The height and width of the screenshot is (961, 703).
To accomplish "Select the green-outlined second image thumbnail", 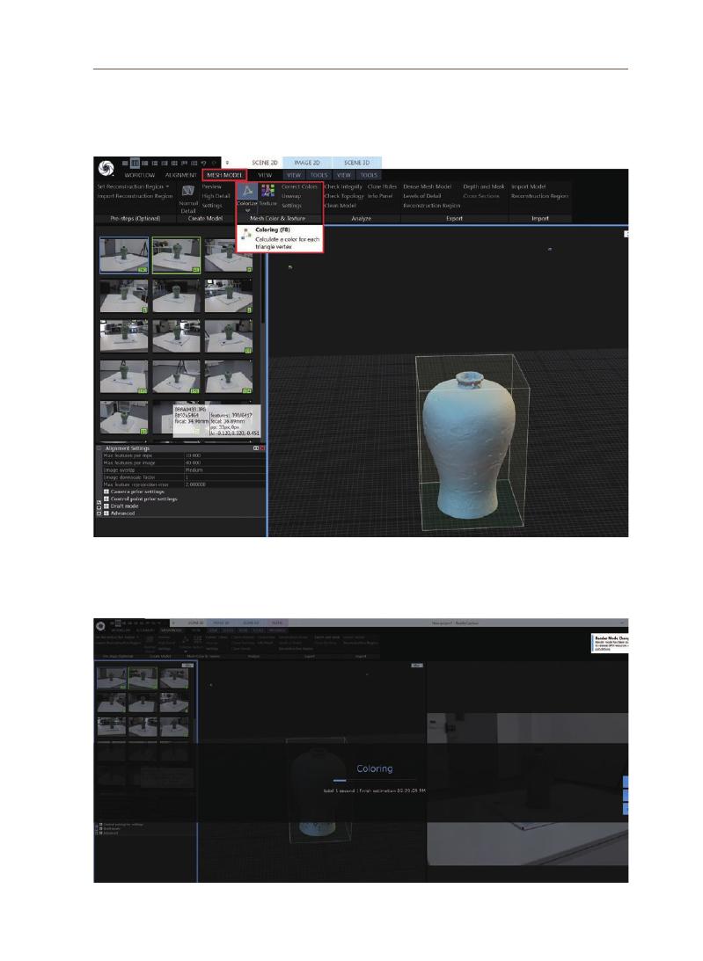I will coord(176,255).
